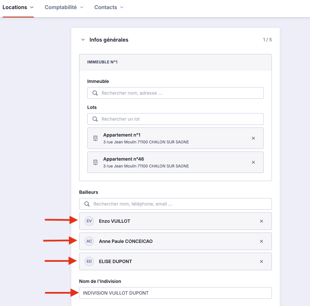Screen dimensions: 310x306
Task: Click the magnifier icon in Immeuble search
Action: pos(95,93)
